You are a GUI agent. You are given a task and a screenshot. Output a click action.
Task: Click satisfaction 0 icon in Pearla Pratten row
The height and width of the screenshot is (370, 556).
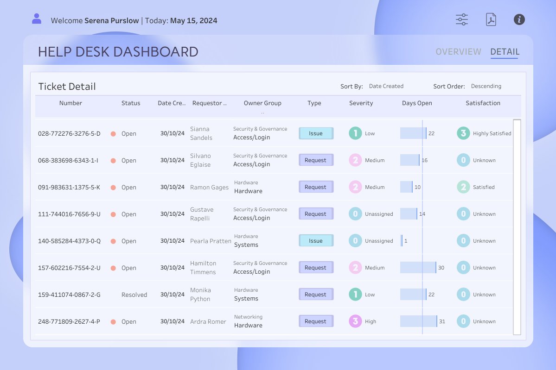click(463, 241)
